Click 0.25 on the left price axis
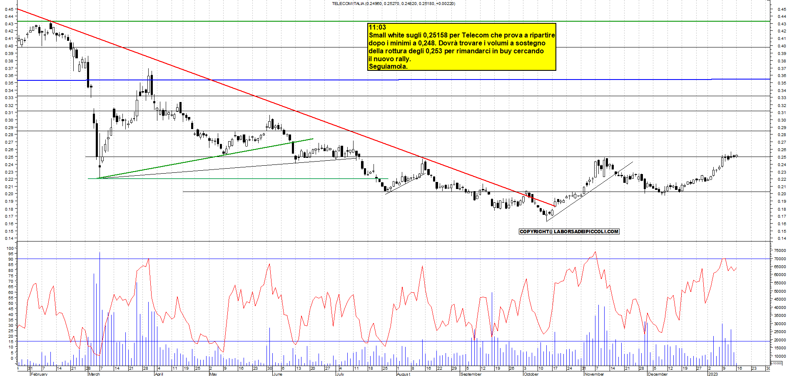Screen dimensions: 787x376 [x=9, y=157]
